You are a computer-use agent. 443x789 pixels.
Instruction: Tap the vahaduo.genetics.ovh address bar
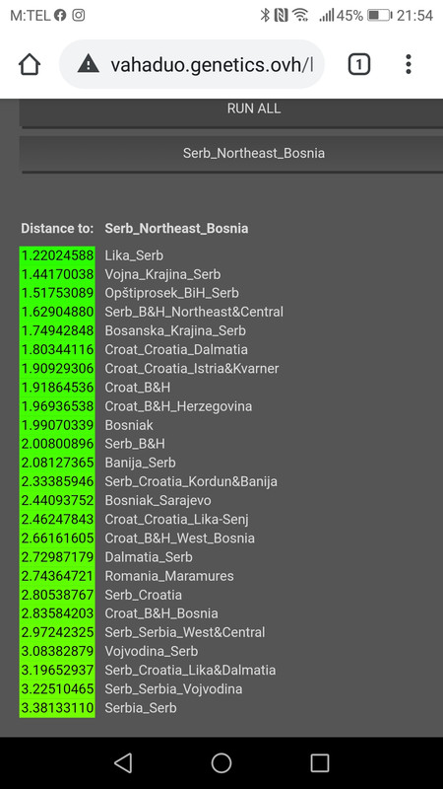click(192, 64)
